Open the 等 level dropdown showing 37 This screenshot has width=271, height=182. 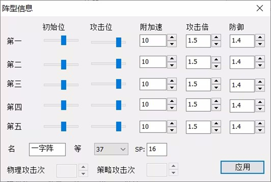(x=111, y=149)
